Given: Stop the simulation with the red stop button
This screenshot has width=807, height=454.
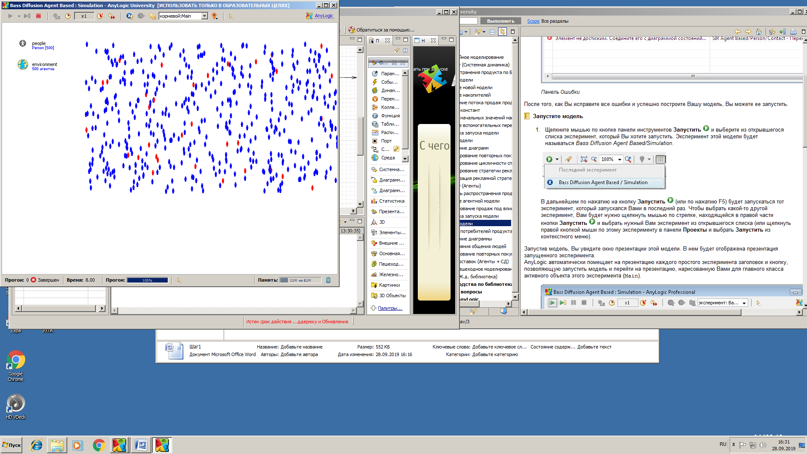Looking at the screenshot, I should 38,16.
